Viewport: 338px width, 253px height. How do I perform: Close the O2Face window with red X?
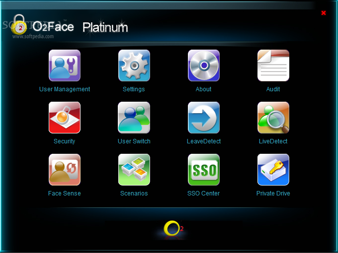click(324, 13)
